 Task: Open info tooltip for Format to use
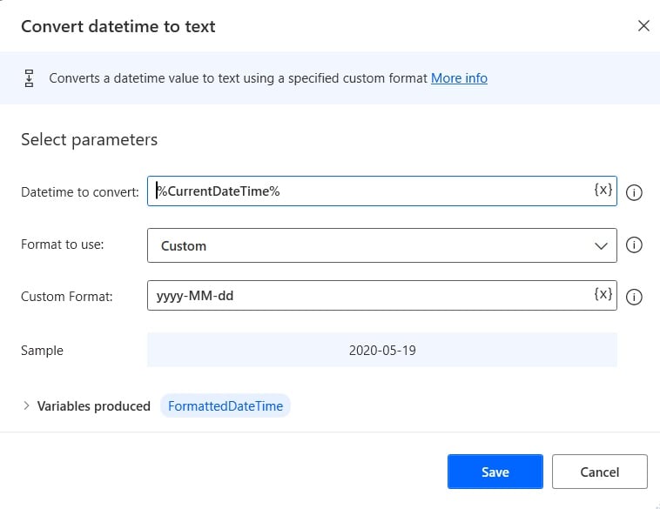pyautogui.click(x=634, y=244)
